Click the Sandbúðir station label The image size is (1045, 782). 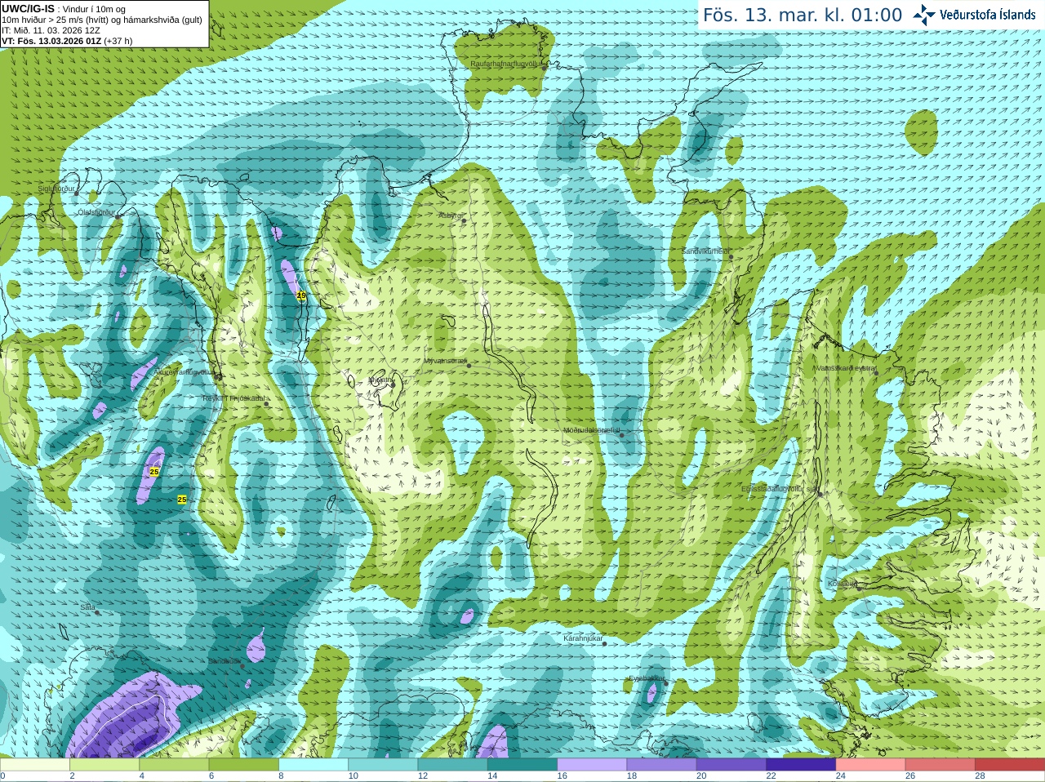[225, 661]
